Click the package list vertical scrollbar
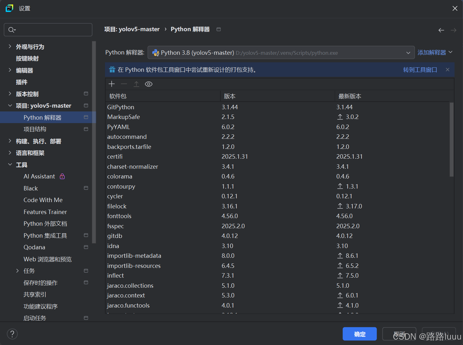The height and width of the screenshot is (345, 463). click(x=452, y=139)
